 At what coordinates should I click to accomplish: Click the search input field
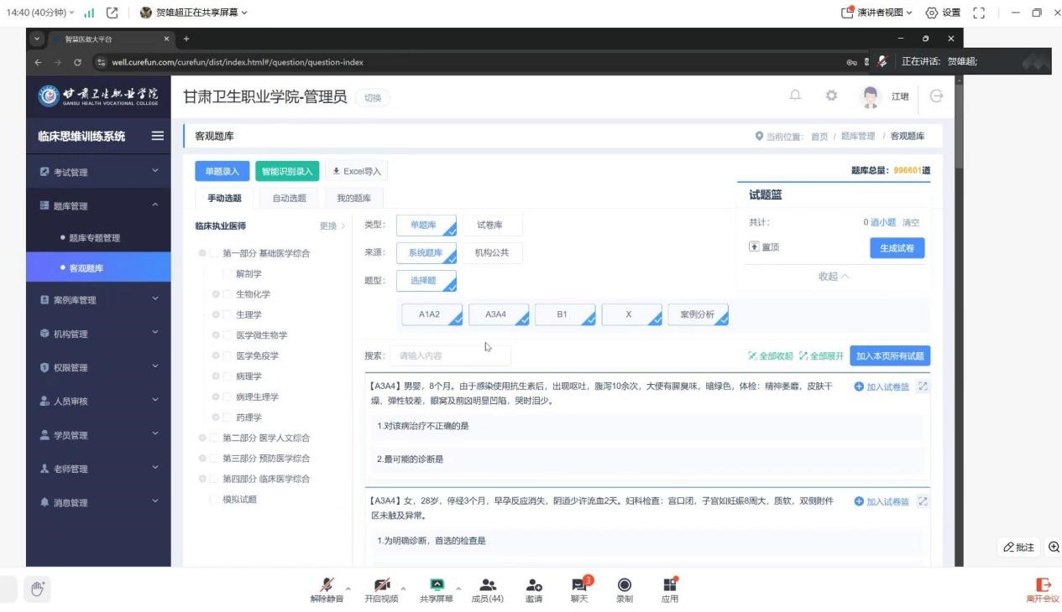(x=450, y=355)
